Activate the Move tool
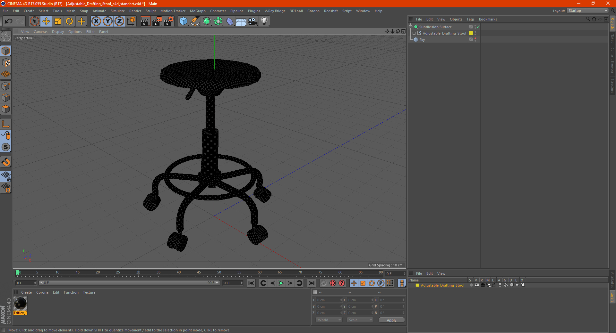This screenshot has height=333, width=616. pos(46,21)
